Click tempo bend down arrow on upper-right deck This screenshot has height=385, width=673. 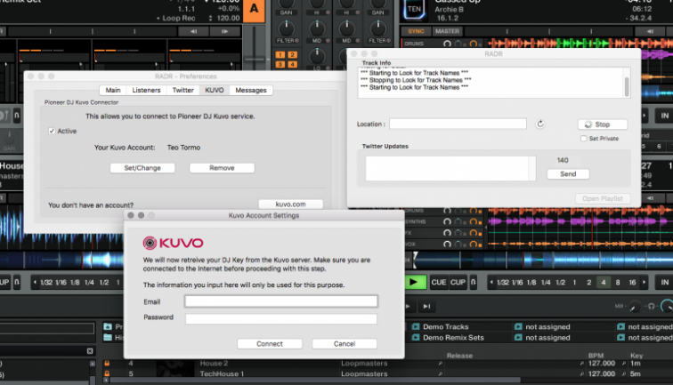[650, 31]
